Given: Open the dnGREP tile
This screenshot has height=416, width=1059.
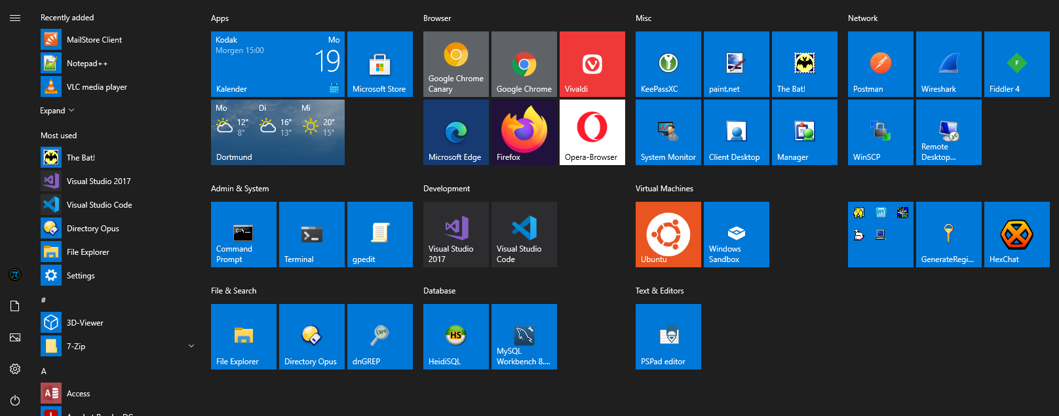Looking at the screenshot, I should (380, 337).
